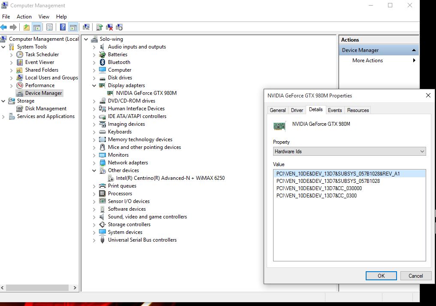Click the Network adapters category icon
This screenshot has height=306, width=436.
102,163
